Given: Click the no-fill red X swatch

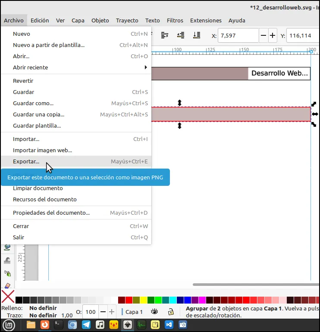Looking at the screenshot, I should pyautogui.click(x=8, y=297).
